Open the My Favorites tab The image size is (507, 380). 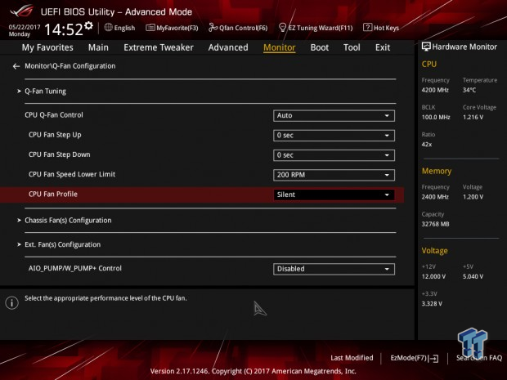47,47
